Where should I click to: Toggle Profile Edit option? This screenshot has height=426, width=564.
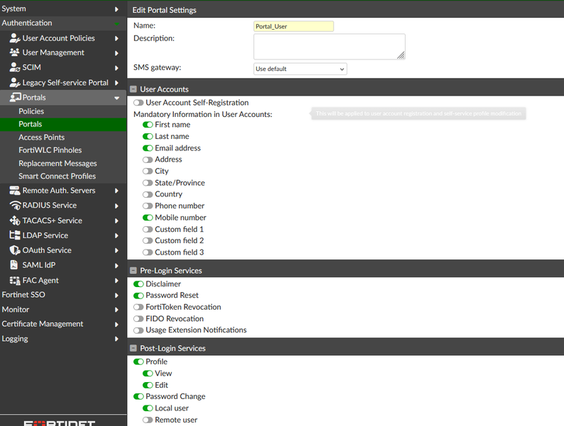click(x=148, y=385)
